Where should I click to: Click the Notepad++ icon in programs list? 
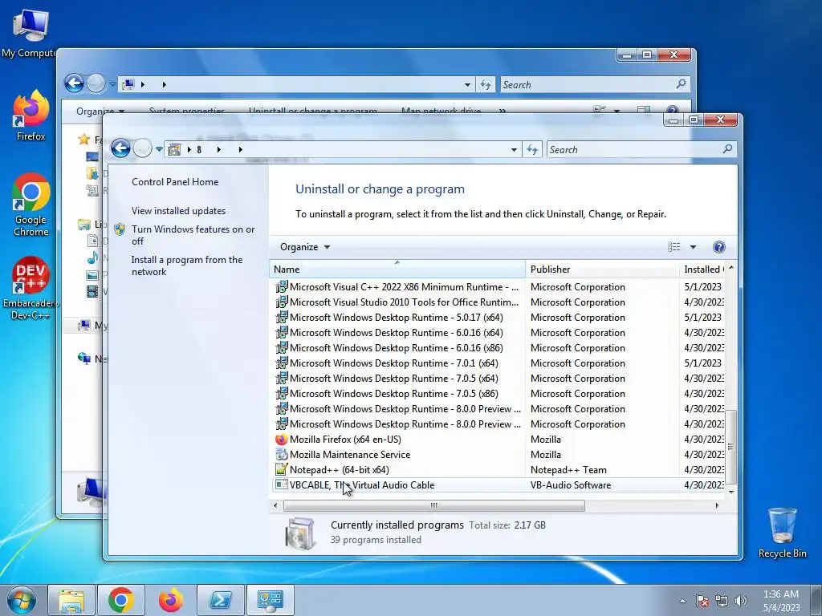pyautogui.click(x=282, y=470)
